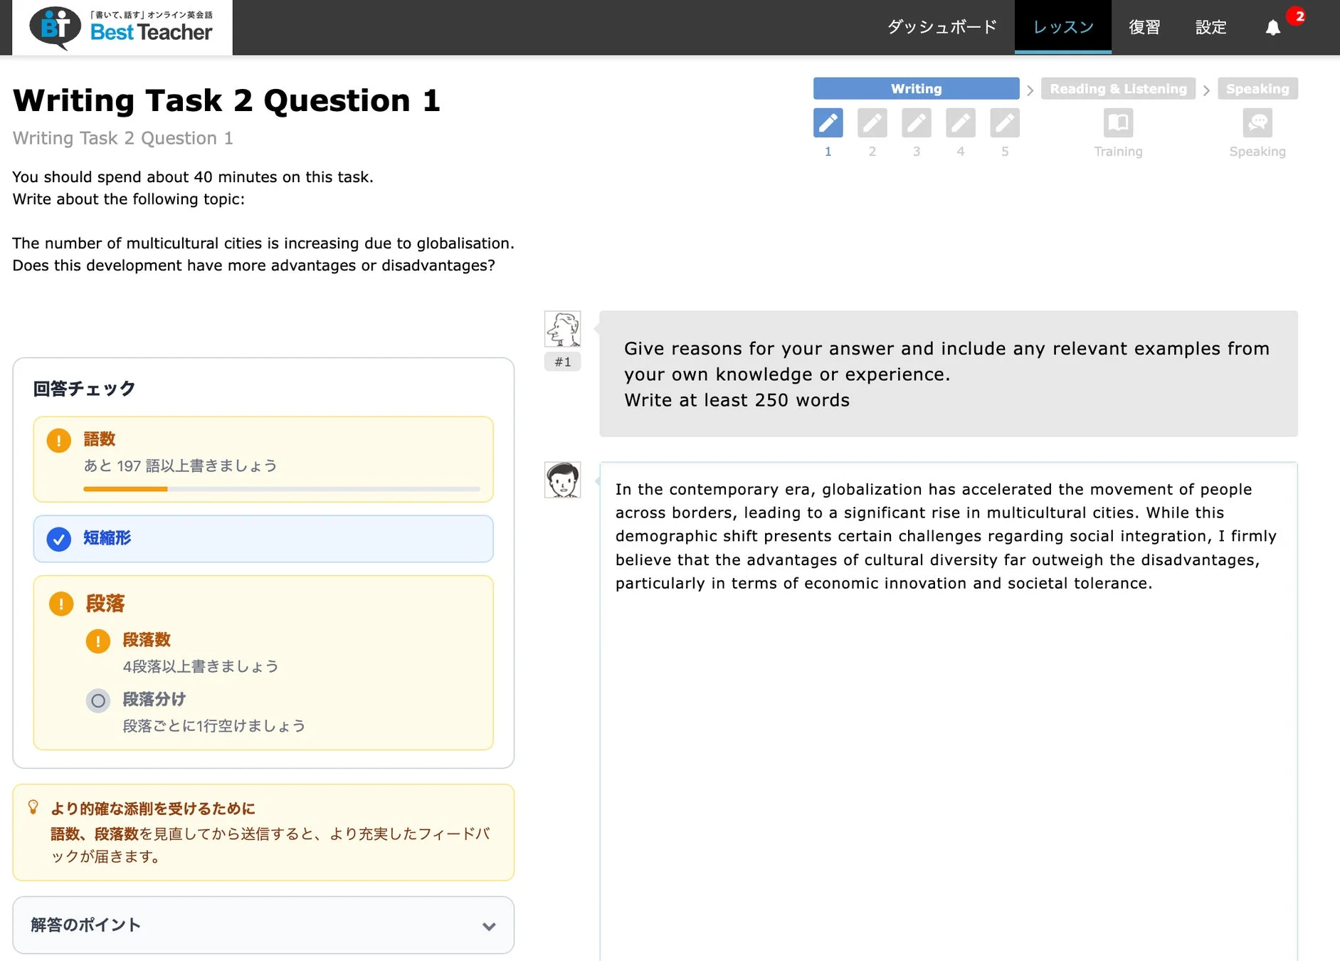Click the 回答チェック panel heading

(x=84, y=389)
